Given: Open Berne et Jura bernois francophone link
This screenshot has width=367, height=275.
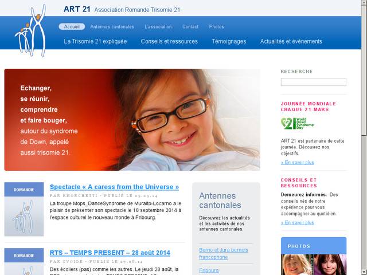Looking at the screenshot, I should pyautogui.click(x=224, y=253).
